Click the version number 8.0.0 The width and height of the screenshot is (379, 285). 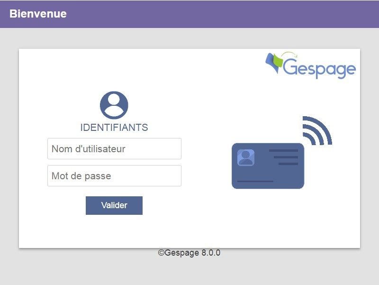(211, 253)
